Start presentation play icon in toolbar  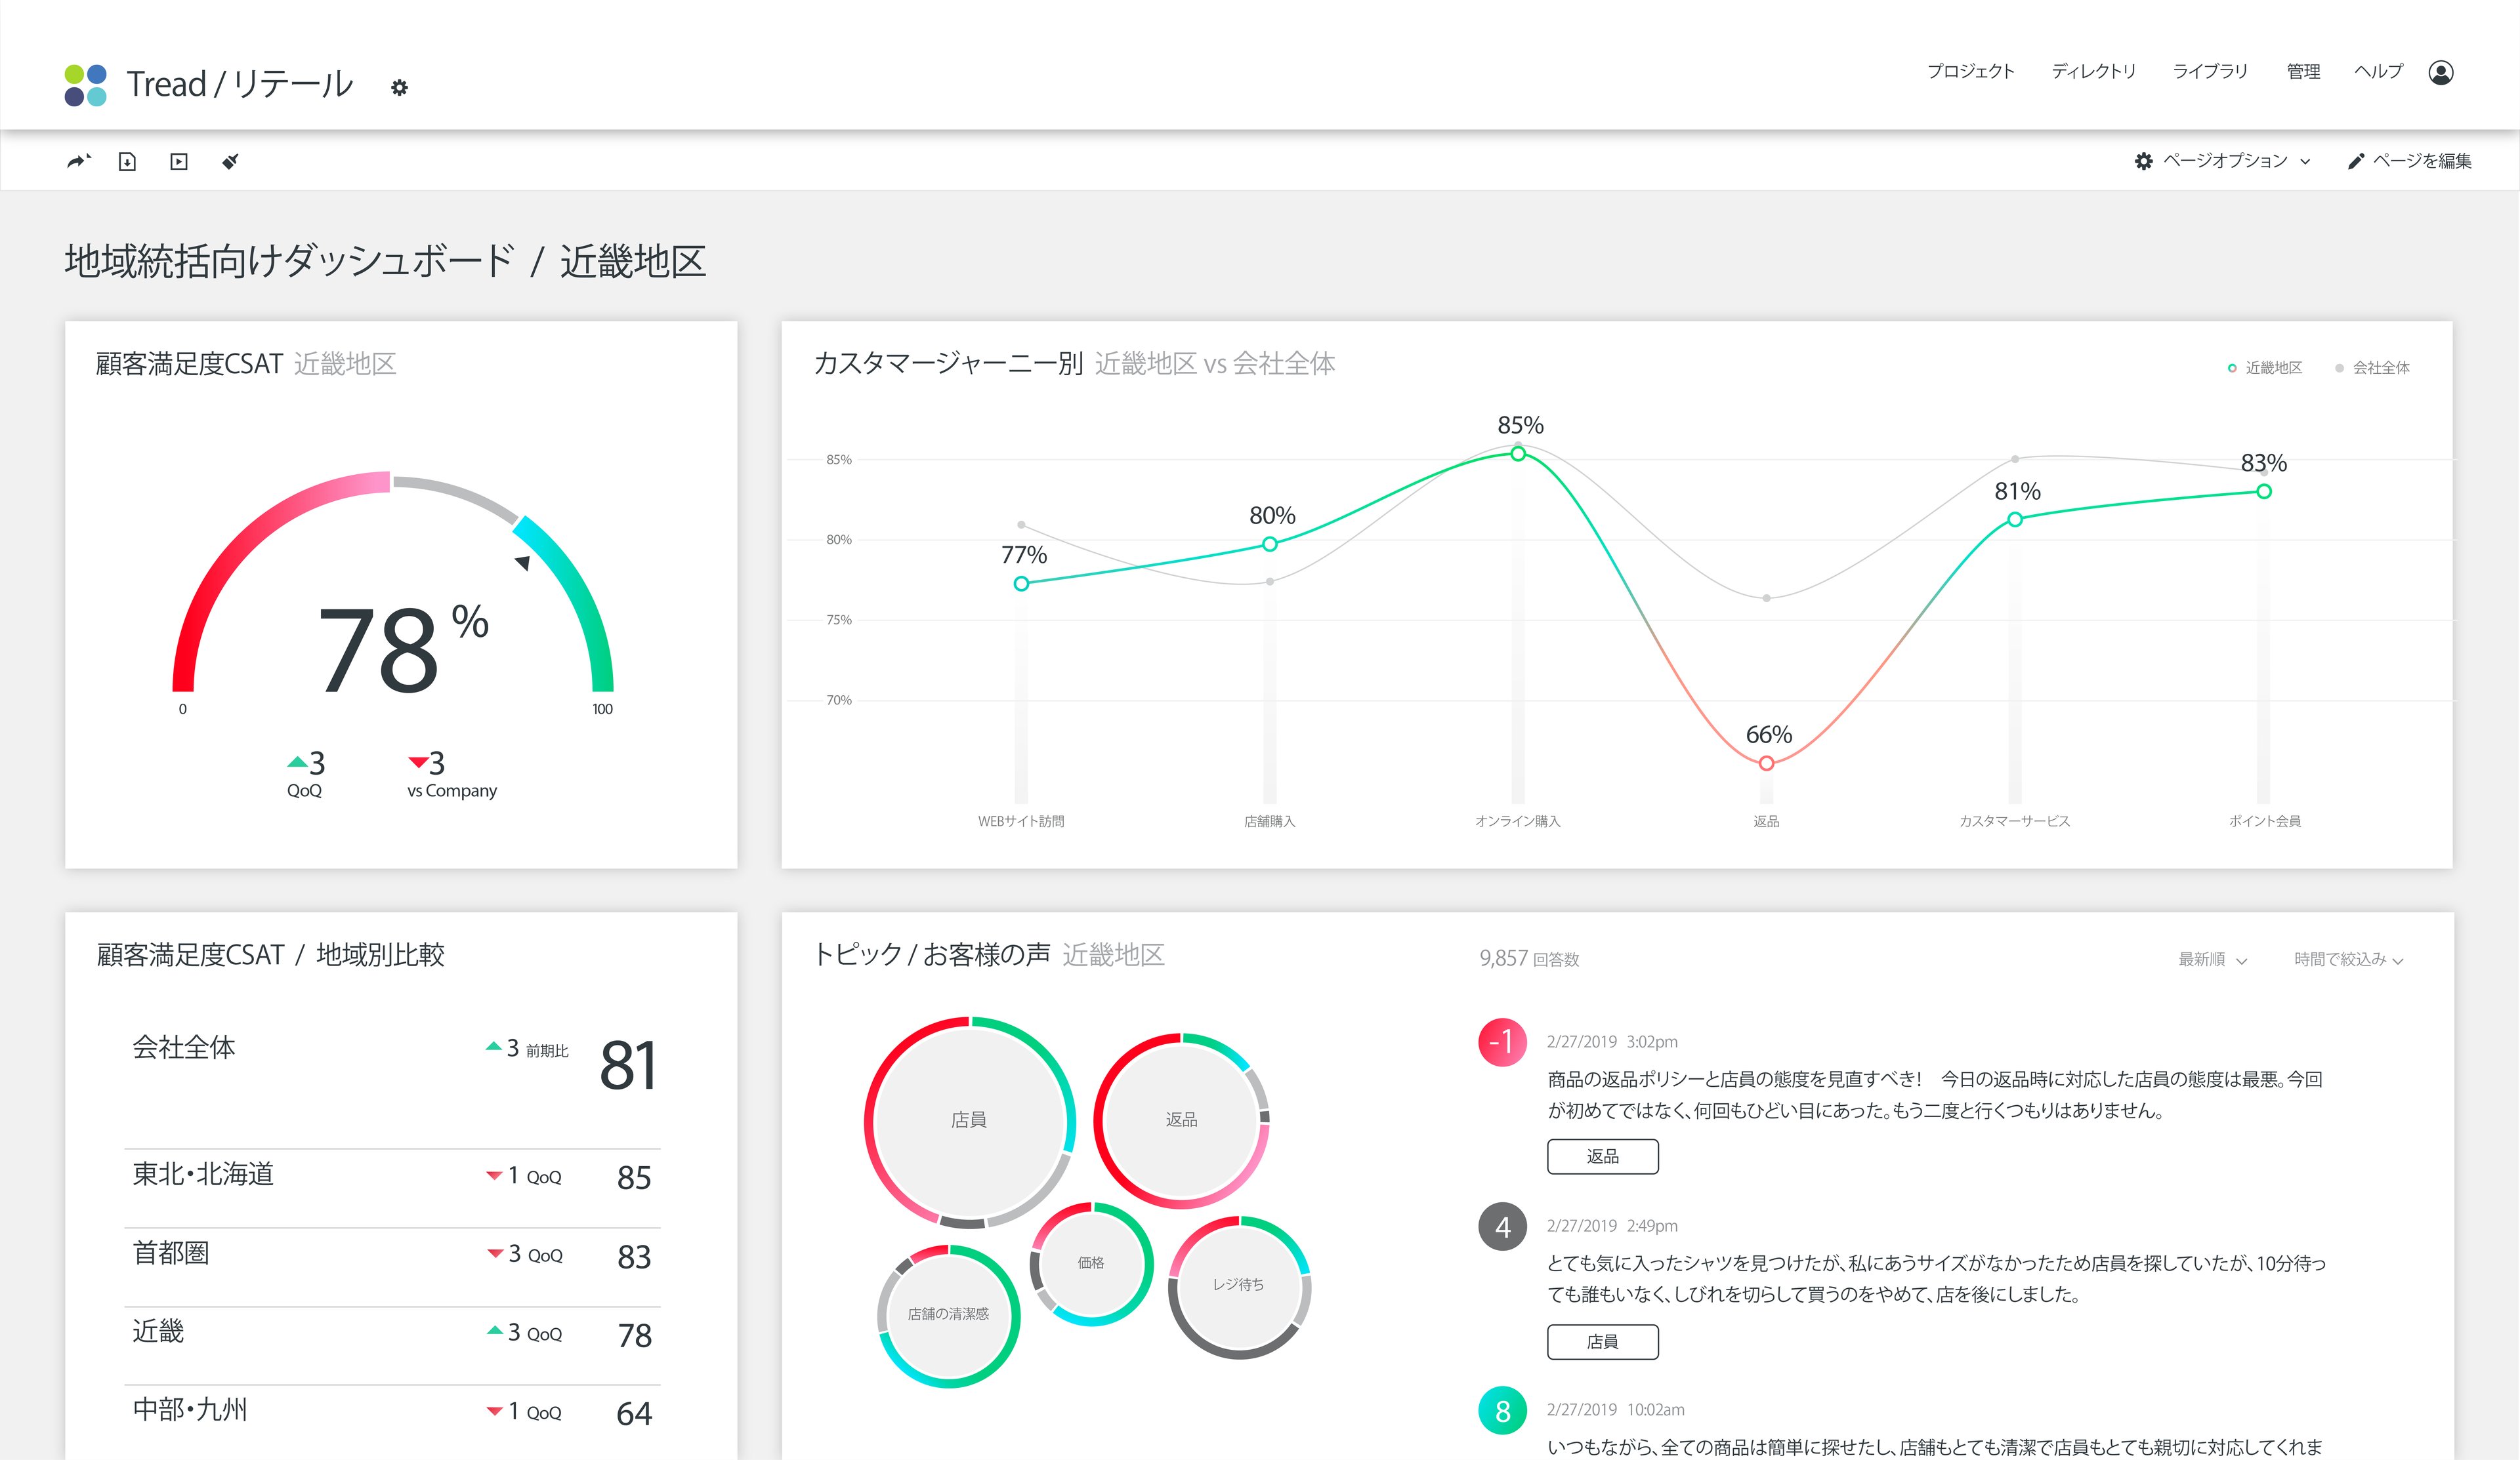(179, 161)
